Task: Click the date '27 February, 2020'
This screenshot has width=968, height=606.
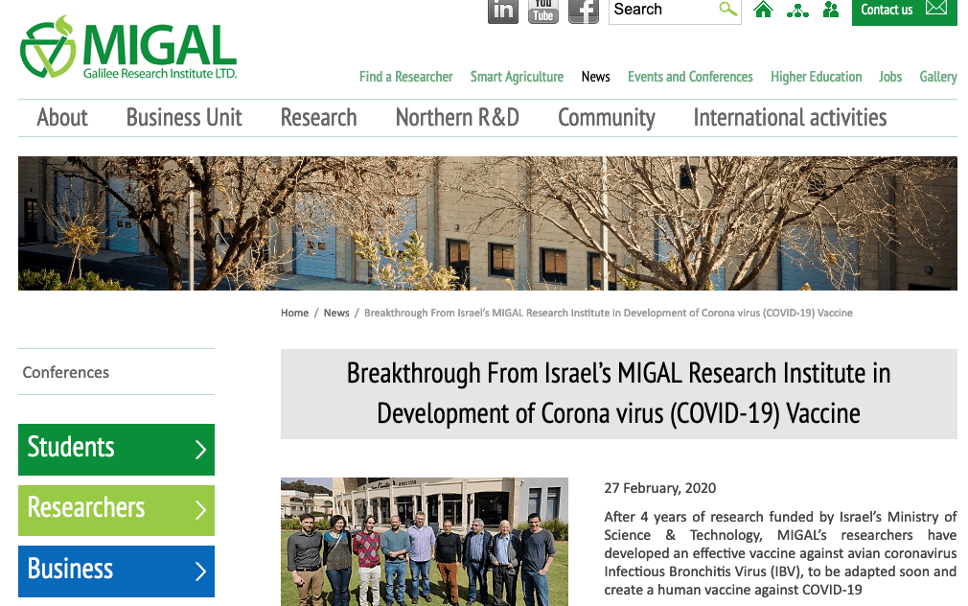Action: tap(660, 488)
